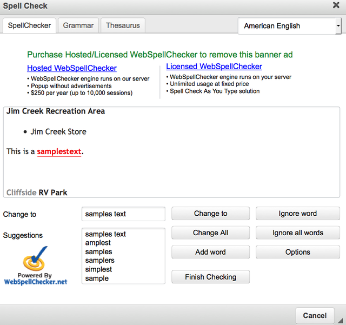Close the Spell Check dialog
The height and width of the screenshot is (325, 346).
336,6
